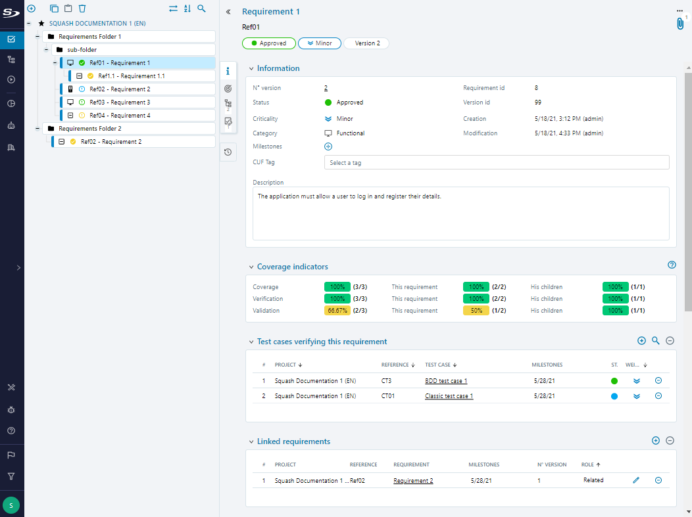Click the delete trash icon in tree toolbar
The width and height of the screenshot is (692, 517).
(x=82, y=9)
